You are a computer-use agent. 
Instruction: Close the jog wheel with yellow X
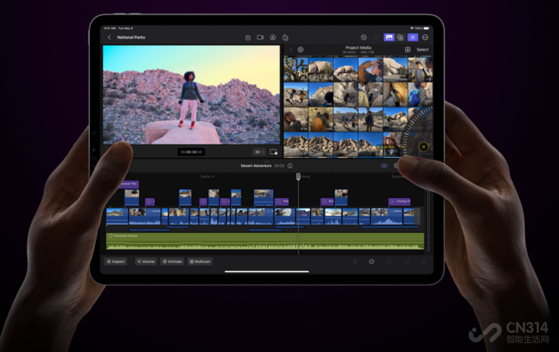pos(424,147)
